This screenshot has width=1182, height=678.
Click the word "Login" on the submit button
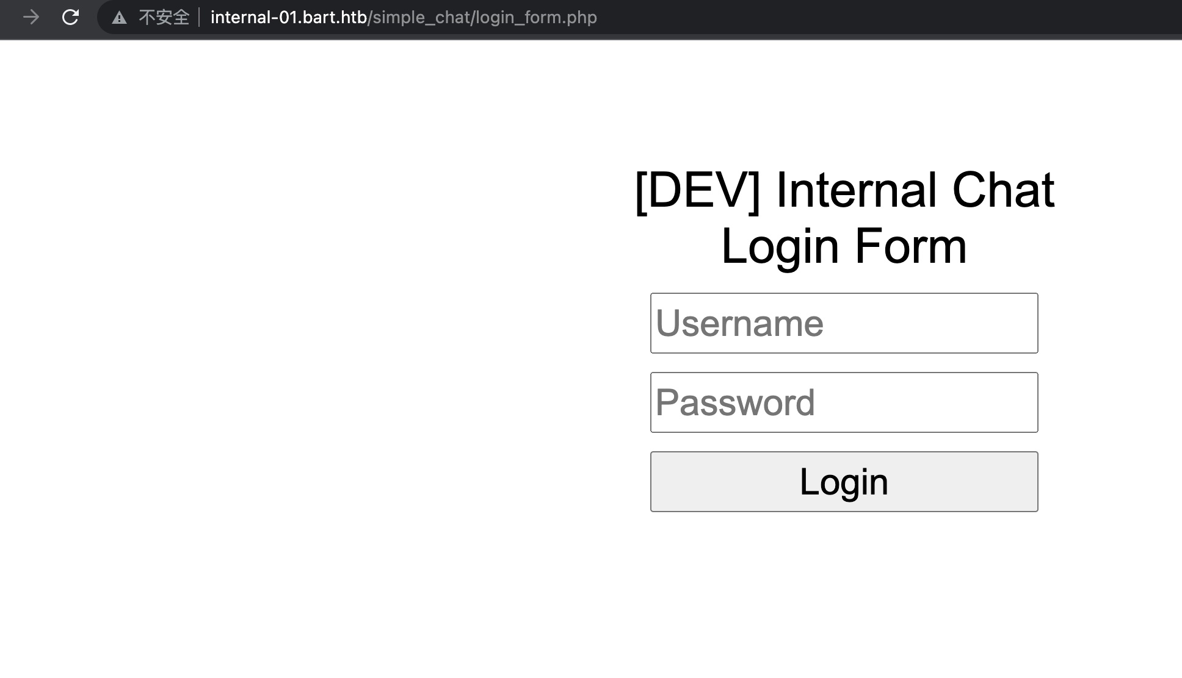point(844,482)
